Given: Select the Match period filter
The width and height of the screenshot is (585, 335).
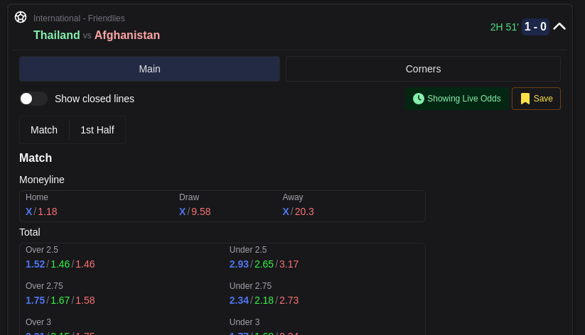Looking at the screenshot, I should click(x=44, y=130).
